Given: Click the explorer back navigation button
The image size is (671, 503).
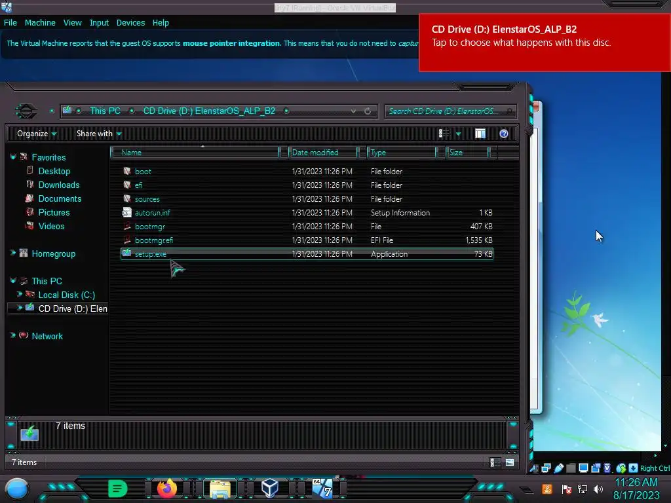Looking at the screenshot, I should [x=26, y=111].
